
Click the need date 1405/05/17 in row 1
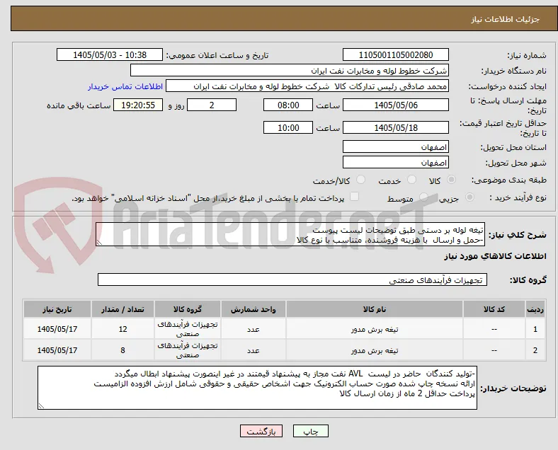(57, 329)
